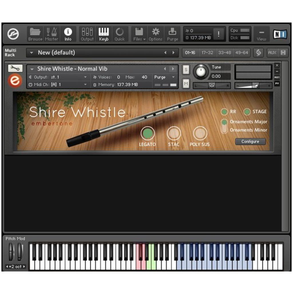Viewport: 293px width, 293px height.
Task: Enable the LEGATO articulation
Action: (x=148, y=133)
